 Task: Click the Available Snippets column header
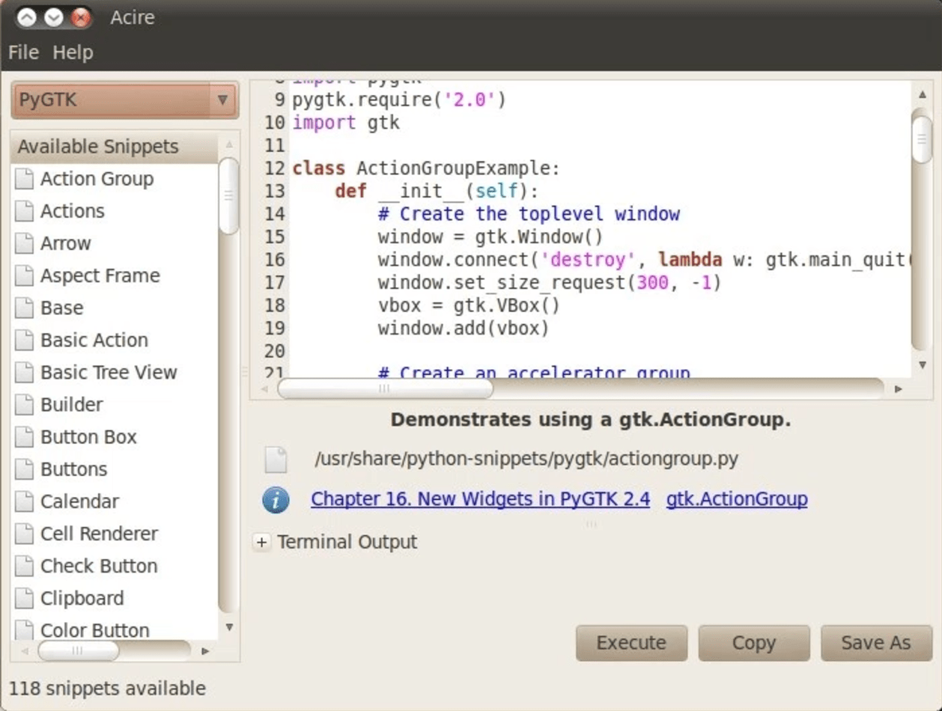[x=115, y=147]
